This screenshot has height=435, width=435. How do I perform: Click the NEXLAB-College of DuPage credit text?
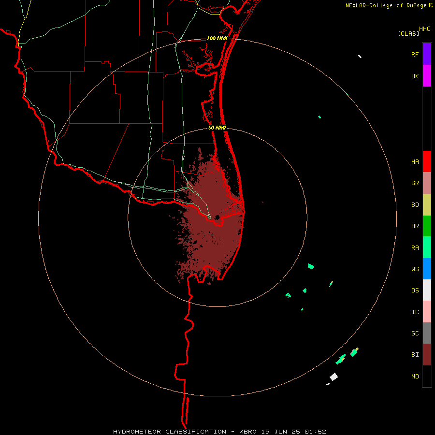click(x=386, y=5)
